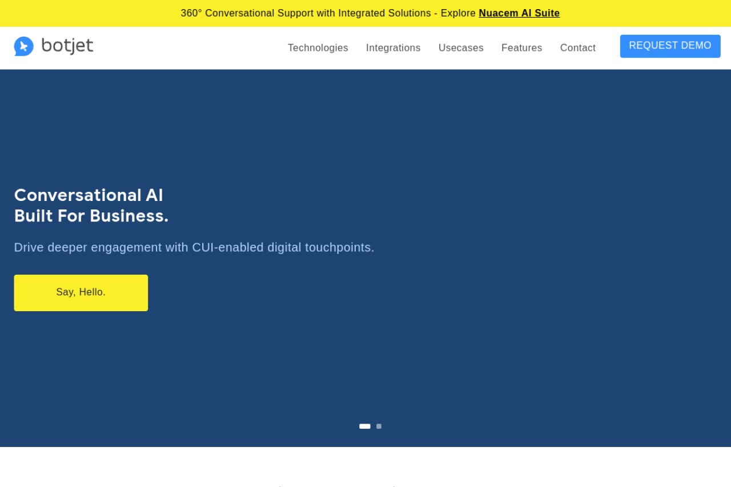Switch to the second carousel slide indicator
Screen dimensions: 731x487
tap(379, 426)
